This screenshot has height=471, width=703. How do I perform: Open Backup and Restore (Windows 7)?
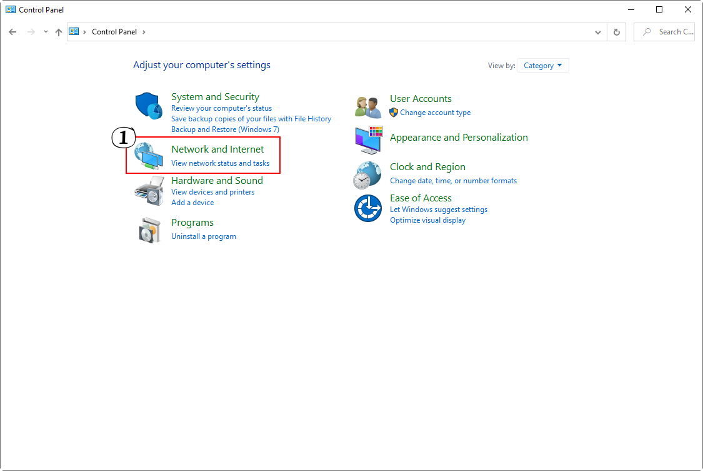click(225, 129)
